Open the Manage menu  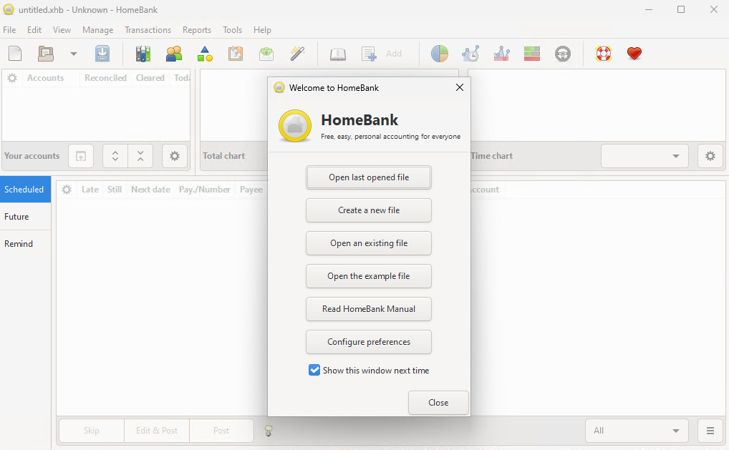(97, 30)
